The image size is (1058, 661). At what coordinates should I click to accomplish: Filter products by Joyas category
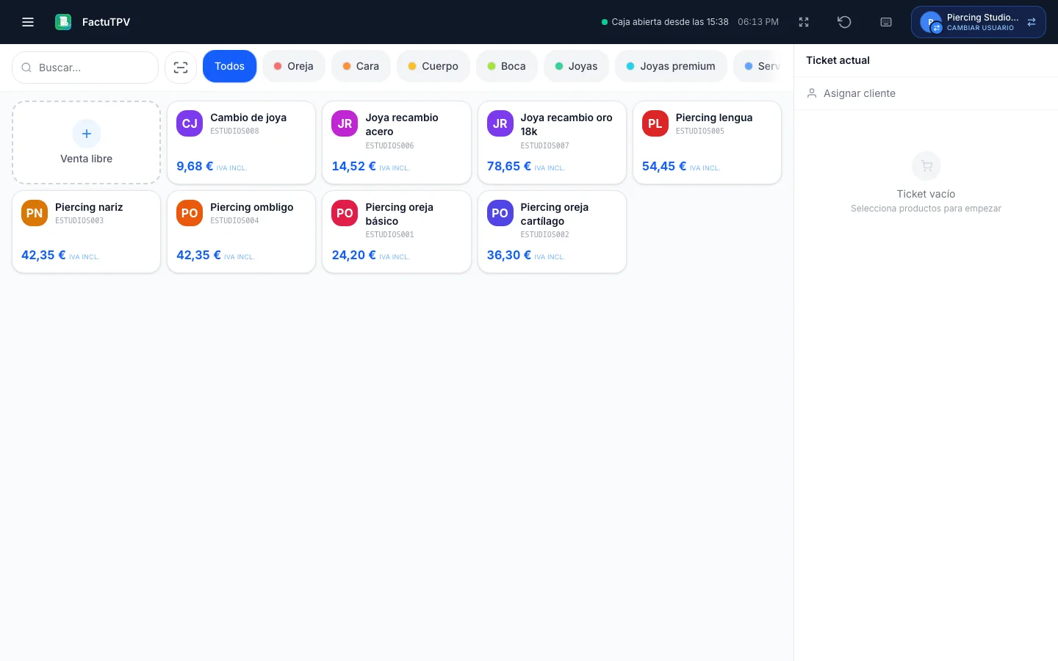coord(577,66)
